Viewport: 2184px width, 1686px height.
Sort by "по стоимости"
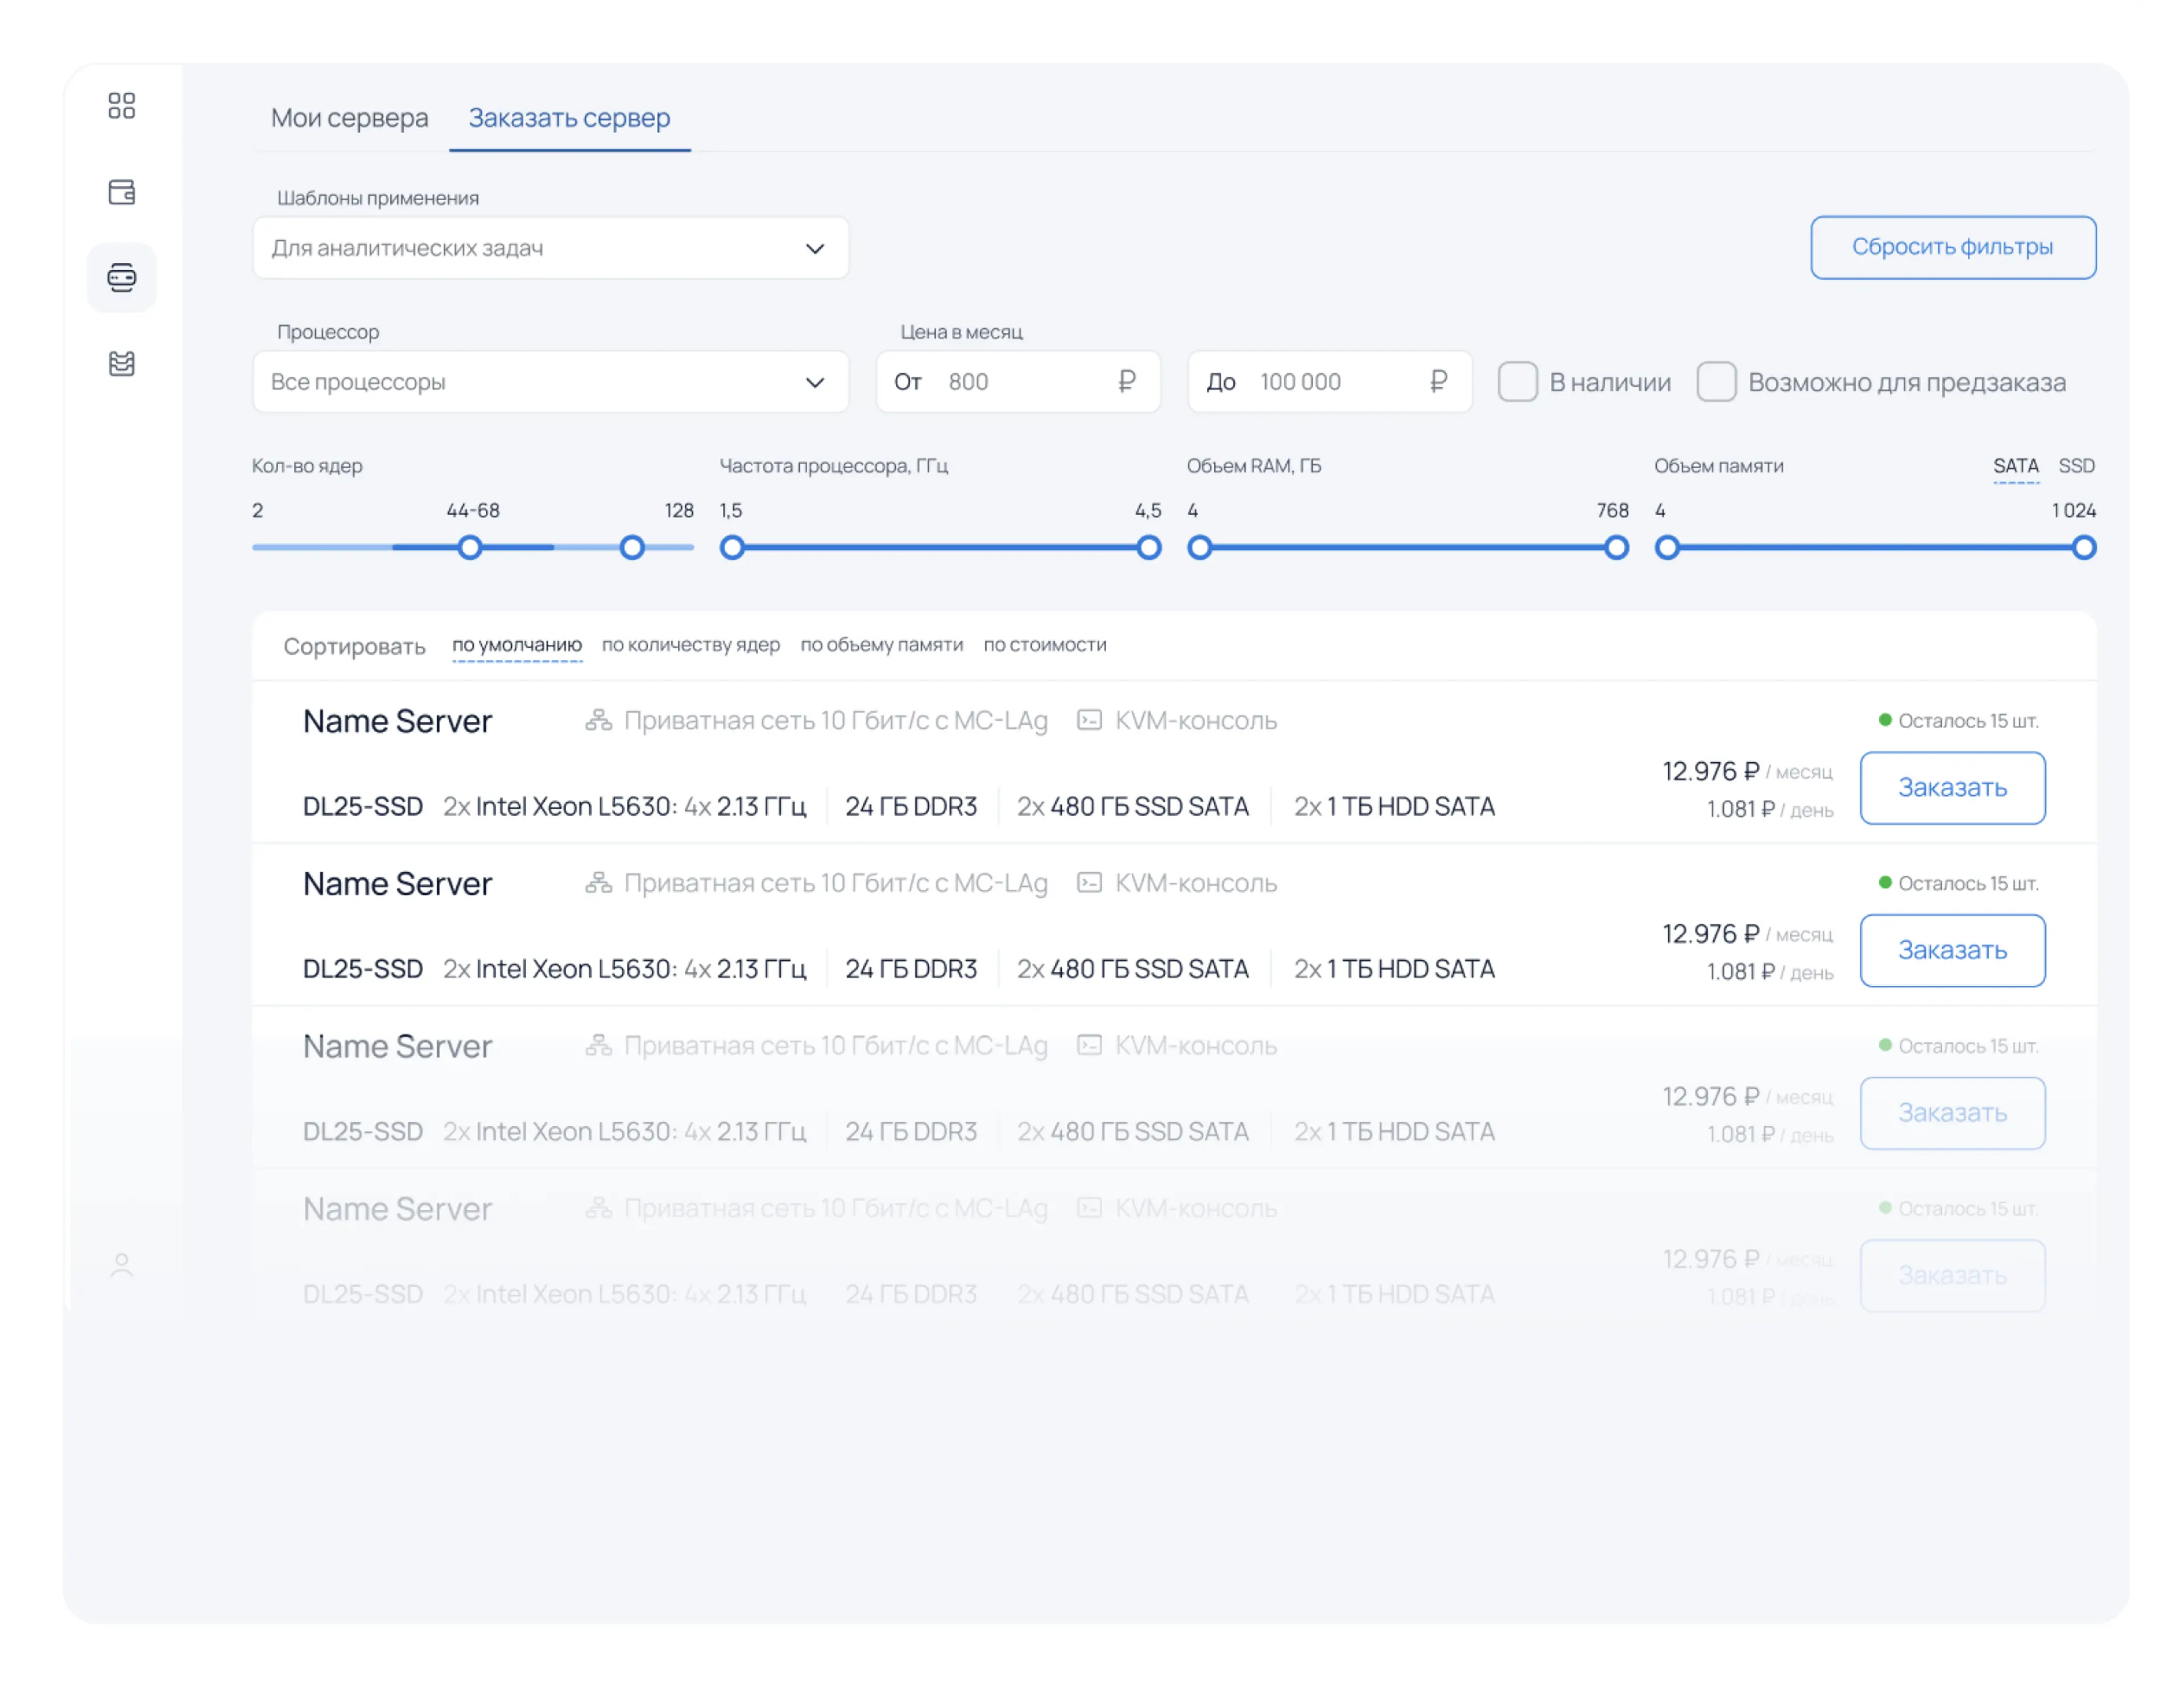tap(1044, 645)
